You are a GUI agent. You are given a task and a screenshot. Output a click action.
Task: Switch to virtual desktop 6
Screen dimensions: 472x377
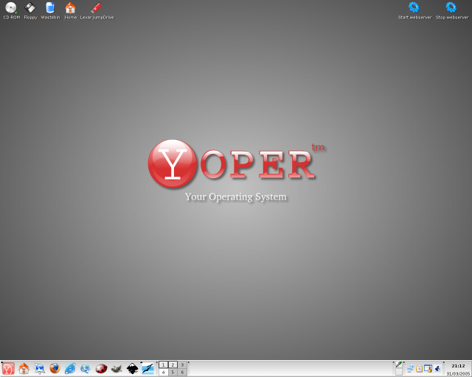[x=182, y=372]
